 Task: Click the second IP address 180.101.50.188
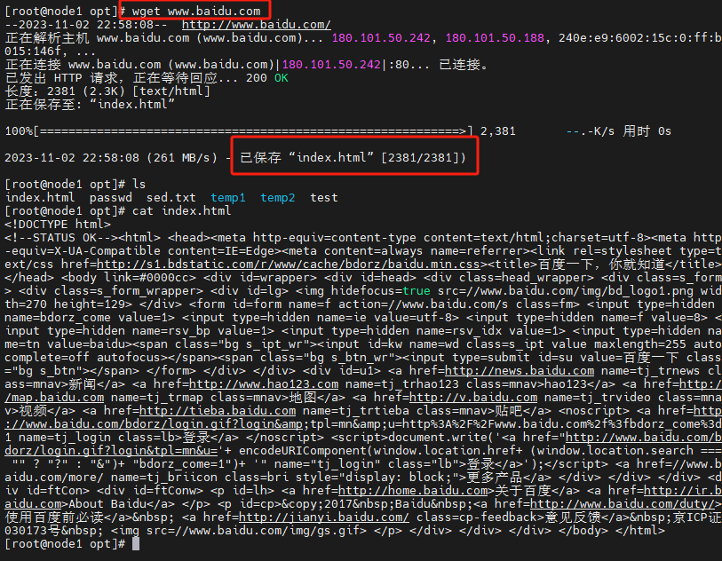click(x=495, y=38)
